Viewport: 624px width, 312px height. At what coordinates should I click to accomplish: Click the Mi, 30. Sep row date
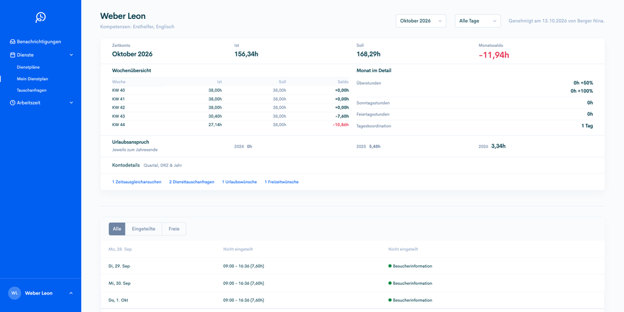click(x=120, y=283)
